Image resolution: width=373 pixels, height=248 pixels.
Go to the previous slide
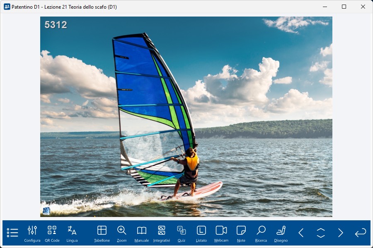coord(301,233)
